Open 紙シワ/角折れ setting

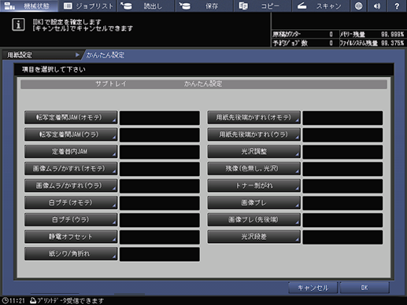click(71, 254)
